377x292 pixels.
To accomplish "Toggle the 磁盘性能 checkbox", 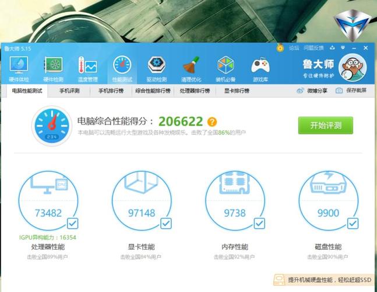I will (x=353, y=224).
